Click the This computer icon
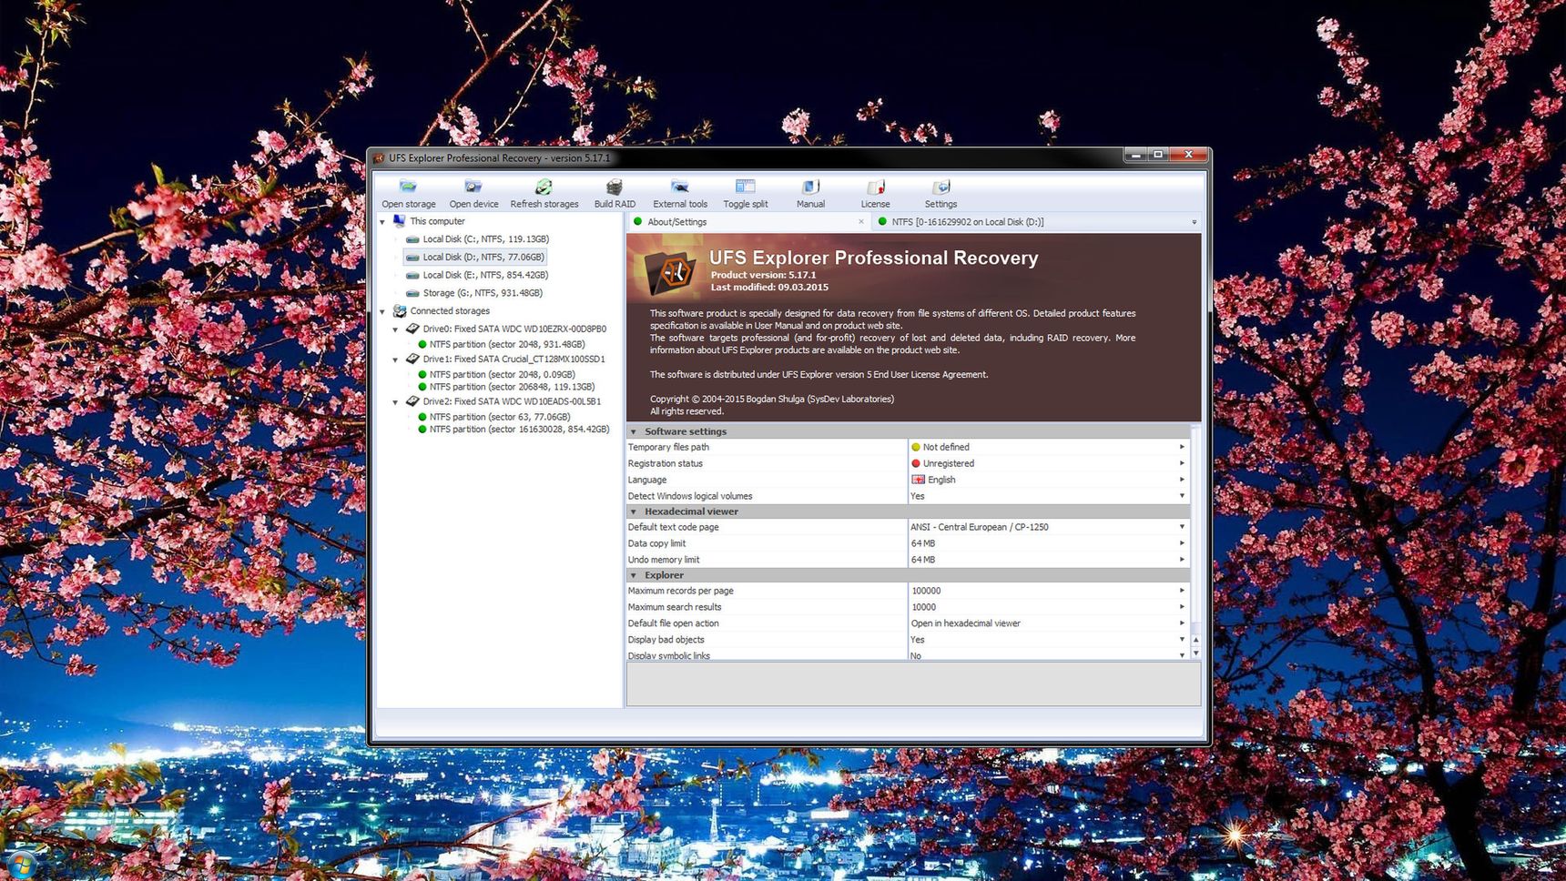This screenshot has width=1566, height=881. (x=399, y=221)
